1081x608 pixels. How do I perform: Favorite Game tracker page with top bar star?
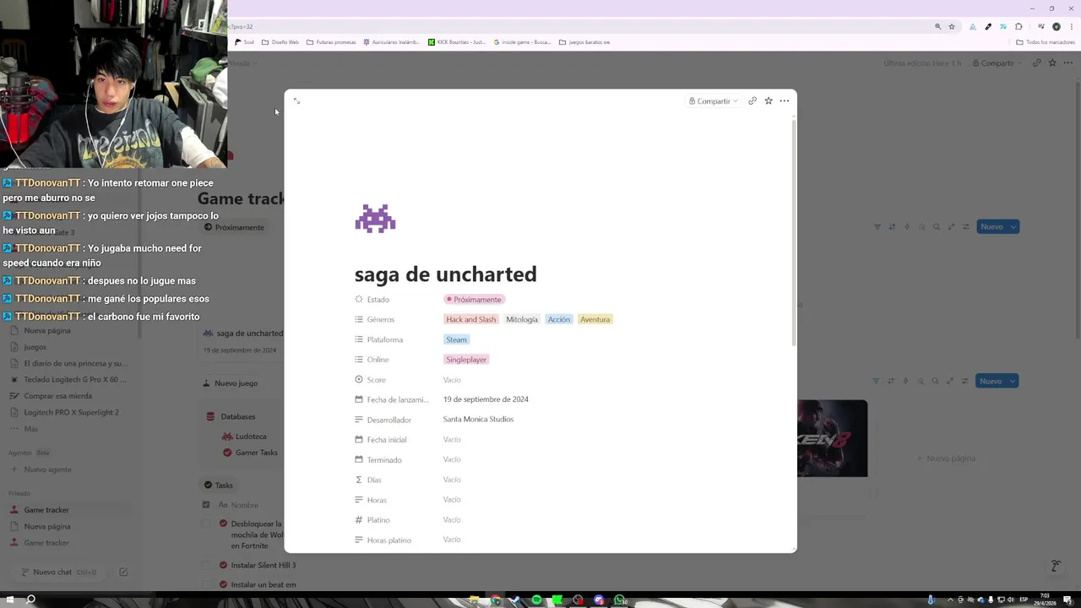[1052, 62]
